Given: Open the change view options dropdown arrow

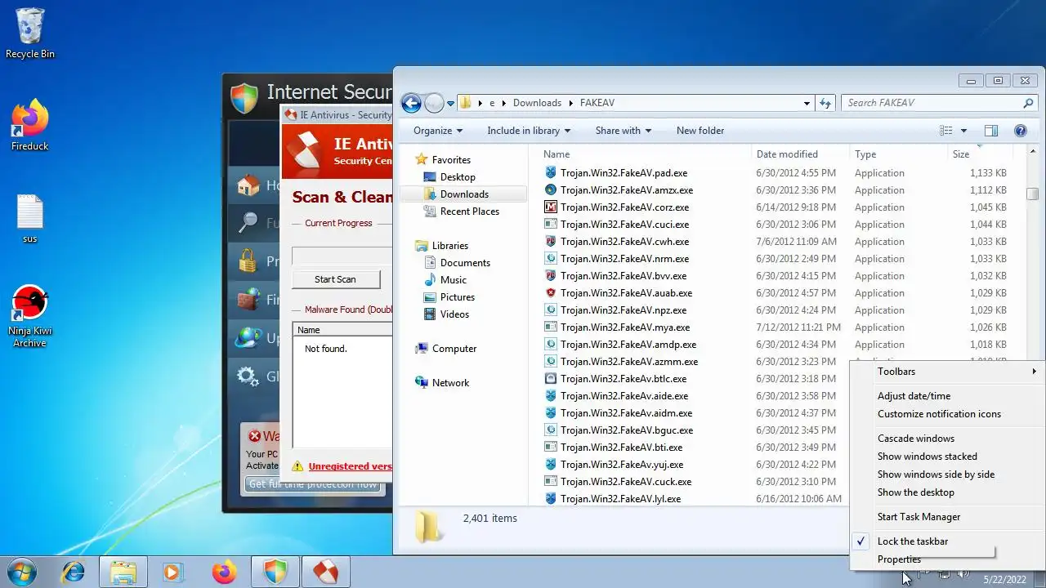Looking at the screenshot, I should click(963, 131).
